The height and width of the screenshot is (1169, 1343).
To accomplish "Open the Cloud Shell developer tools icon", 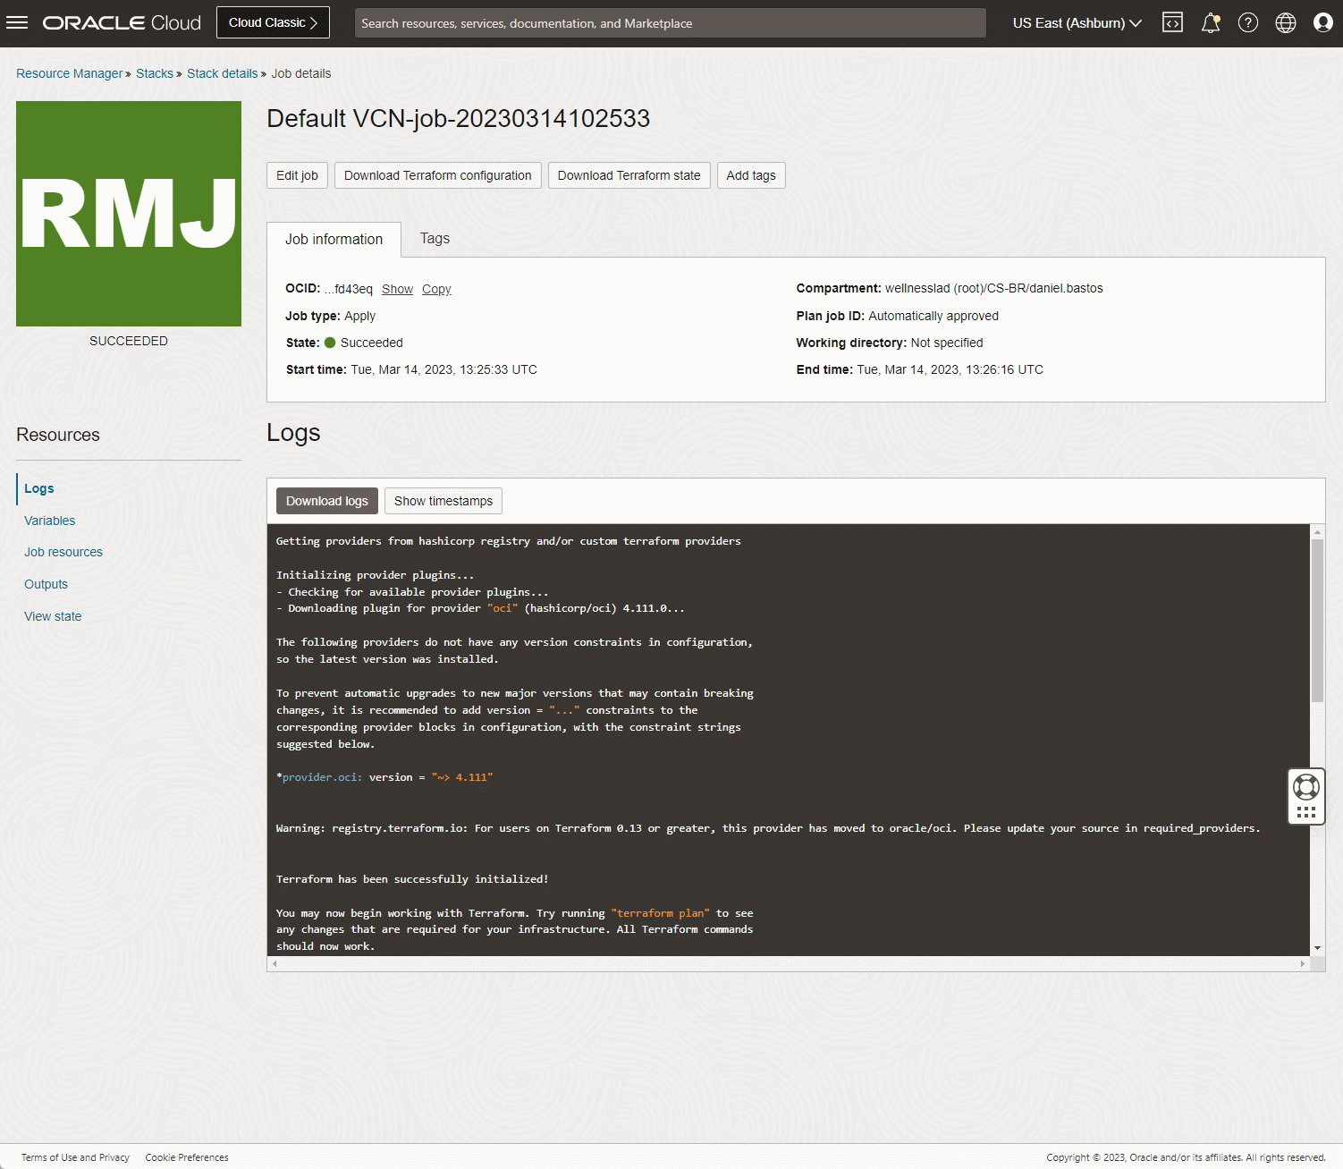I will click(x=1172, y=22).
